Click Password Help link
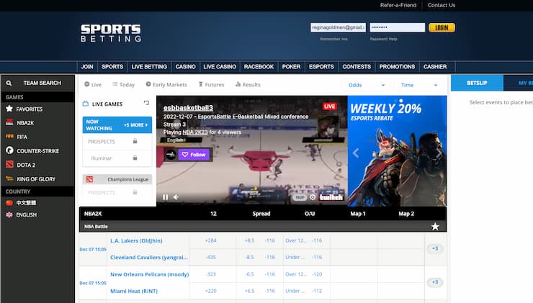This screenshot has width=533, height=303. point(383,39)
